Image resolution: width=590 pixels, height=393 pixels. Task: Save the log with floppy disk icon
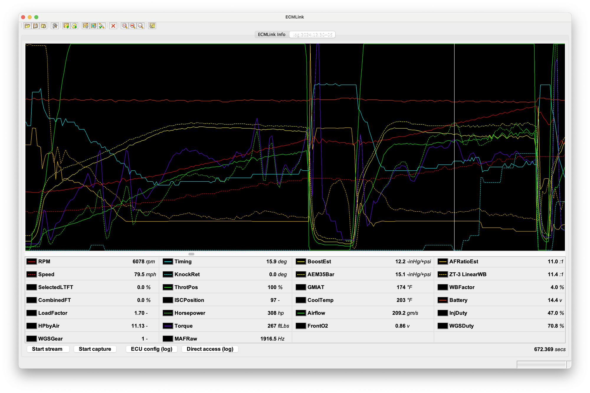(35, 26)
